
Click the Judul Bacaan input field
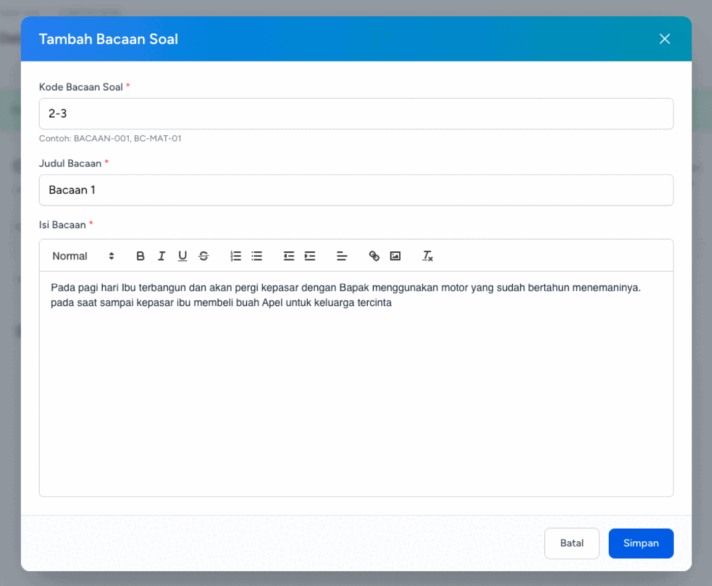tap(356, 190)
